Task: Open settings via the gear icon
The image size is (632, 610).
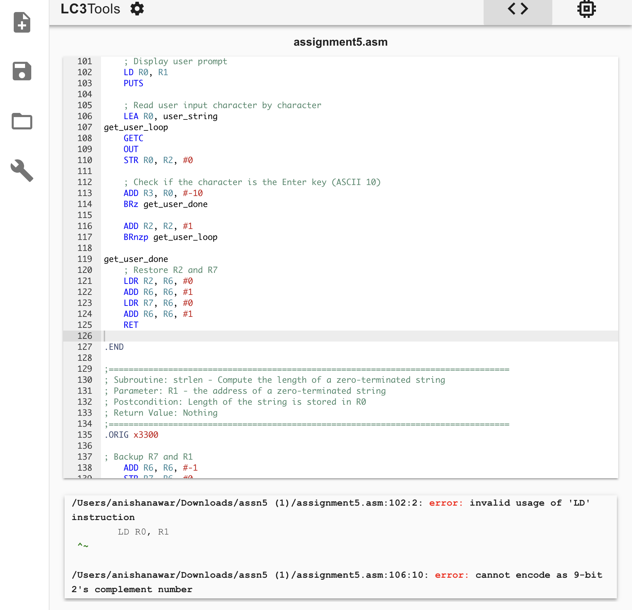Action: [137, 9]
